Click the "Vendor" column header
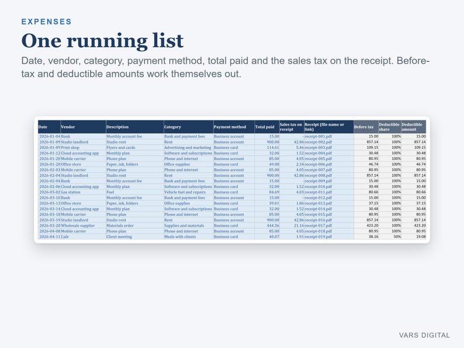This screenshot has width=464, height=348. click(83, 127)
